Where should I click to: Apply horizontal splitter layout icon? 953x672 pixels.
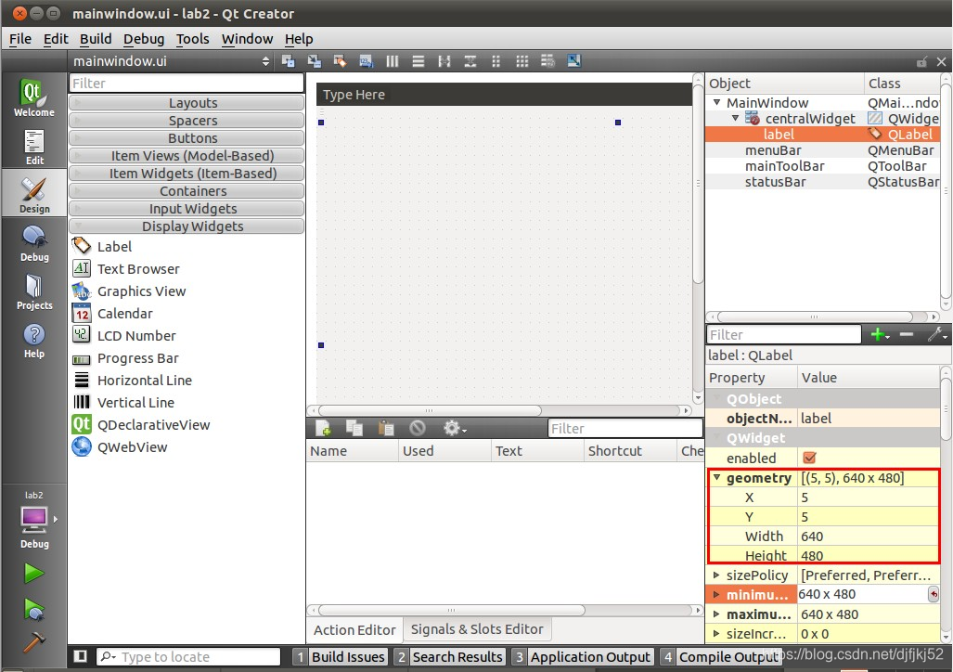444,61
